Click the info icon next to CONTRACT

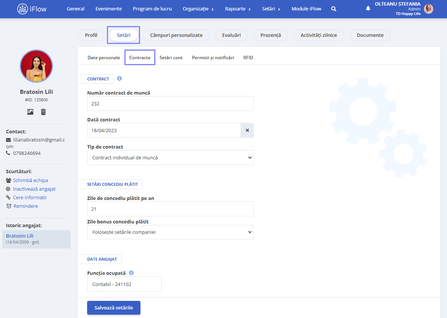119,79
